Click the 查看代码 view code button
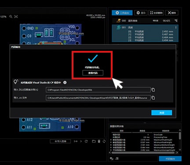Viewport: 190px width, 165px height. [x=93, y=73]
